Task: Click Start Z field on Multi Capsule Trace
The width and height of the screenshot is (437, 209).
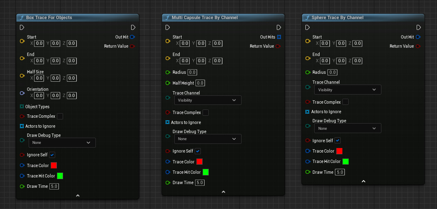Action: click(217, 44)
